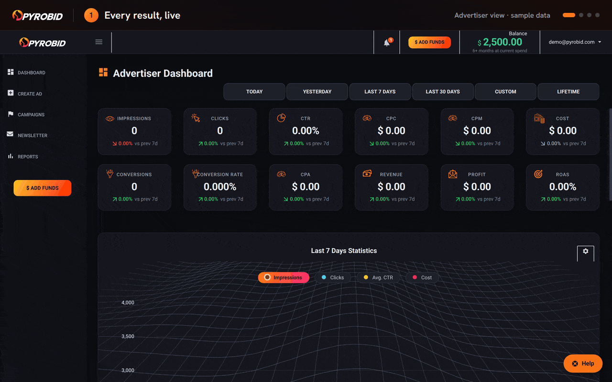Click the Campaigns flag icon
Image resolution: width=612 pixels, height=382 pixels.
coord(11,114)
